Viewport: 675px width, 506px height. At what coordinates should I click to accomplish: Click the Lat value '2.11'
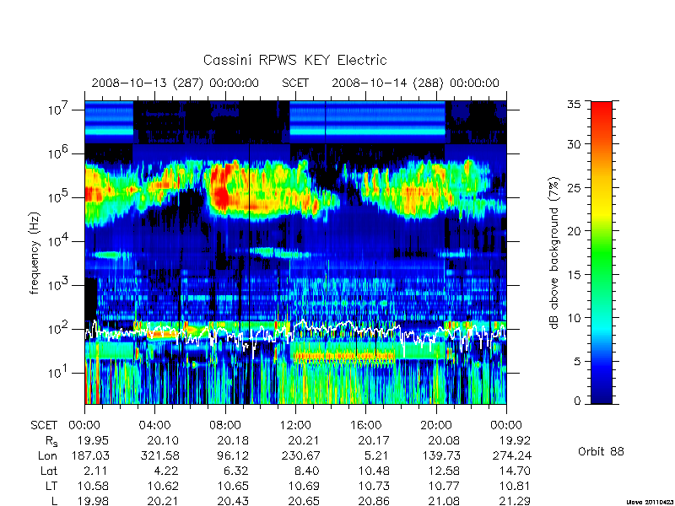pos(96,471)
